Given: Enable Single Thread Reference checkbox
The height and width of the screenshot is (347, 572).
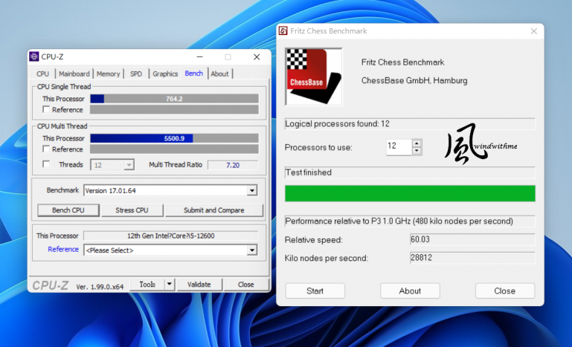Looking at the screenshot, I should 46,109.
